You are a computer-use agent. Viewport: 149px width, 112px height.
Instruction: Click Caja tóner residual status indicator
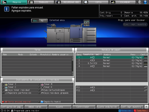(3, 90)
